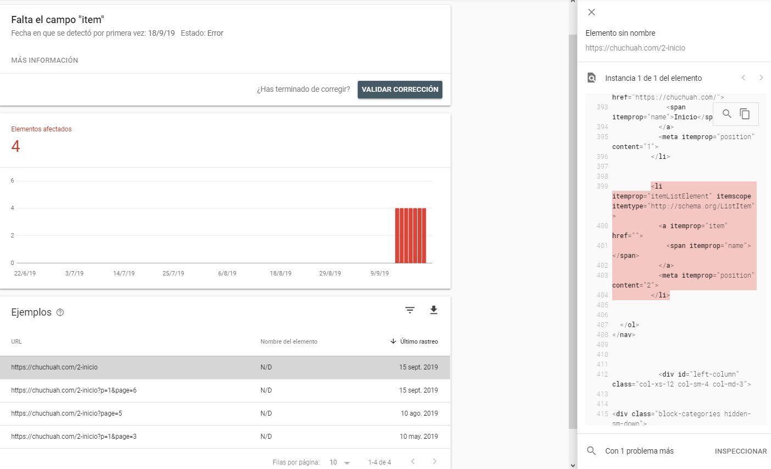Screen dimensions: 771x469
Task: Click the '10 may. 2019' date cell
Action: tap(419, 437)
